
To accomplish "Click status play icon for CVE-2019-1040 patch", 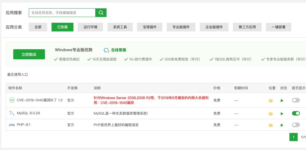I will 282,101.
